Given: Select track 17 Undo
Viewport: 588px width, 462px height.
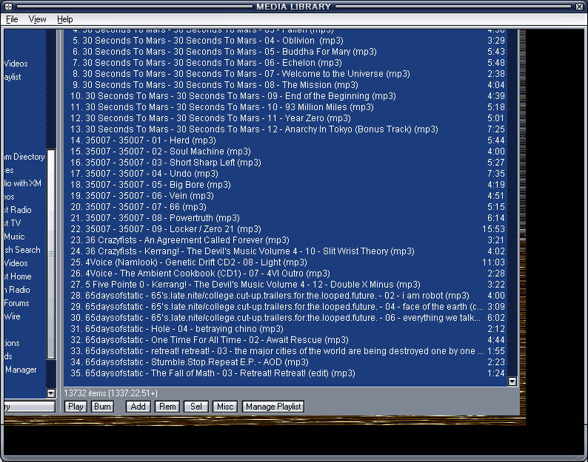Looking at the screenshot, I should (x=286, y=174).
